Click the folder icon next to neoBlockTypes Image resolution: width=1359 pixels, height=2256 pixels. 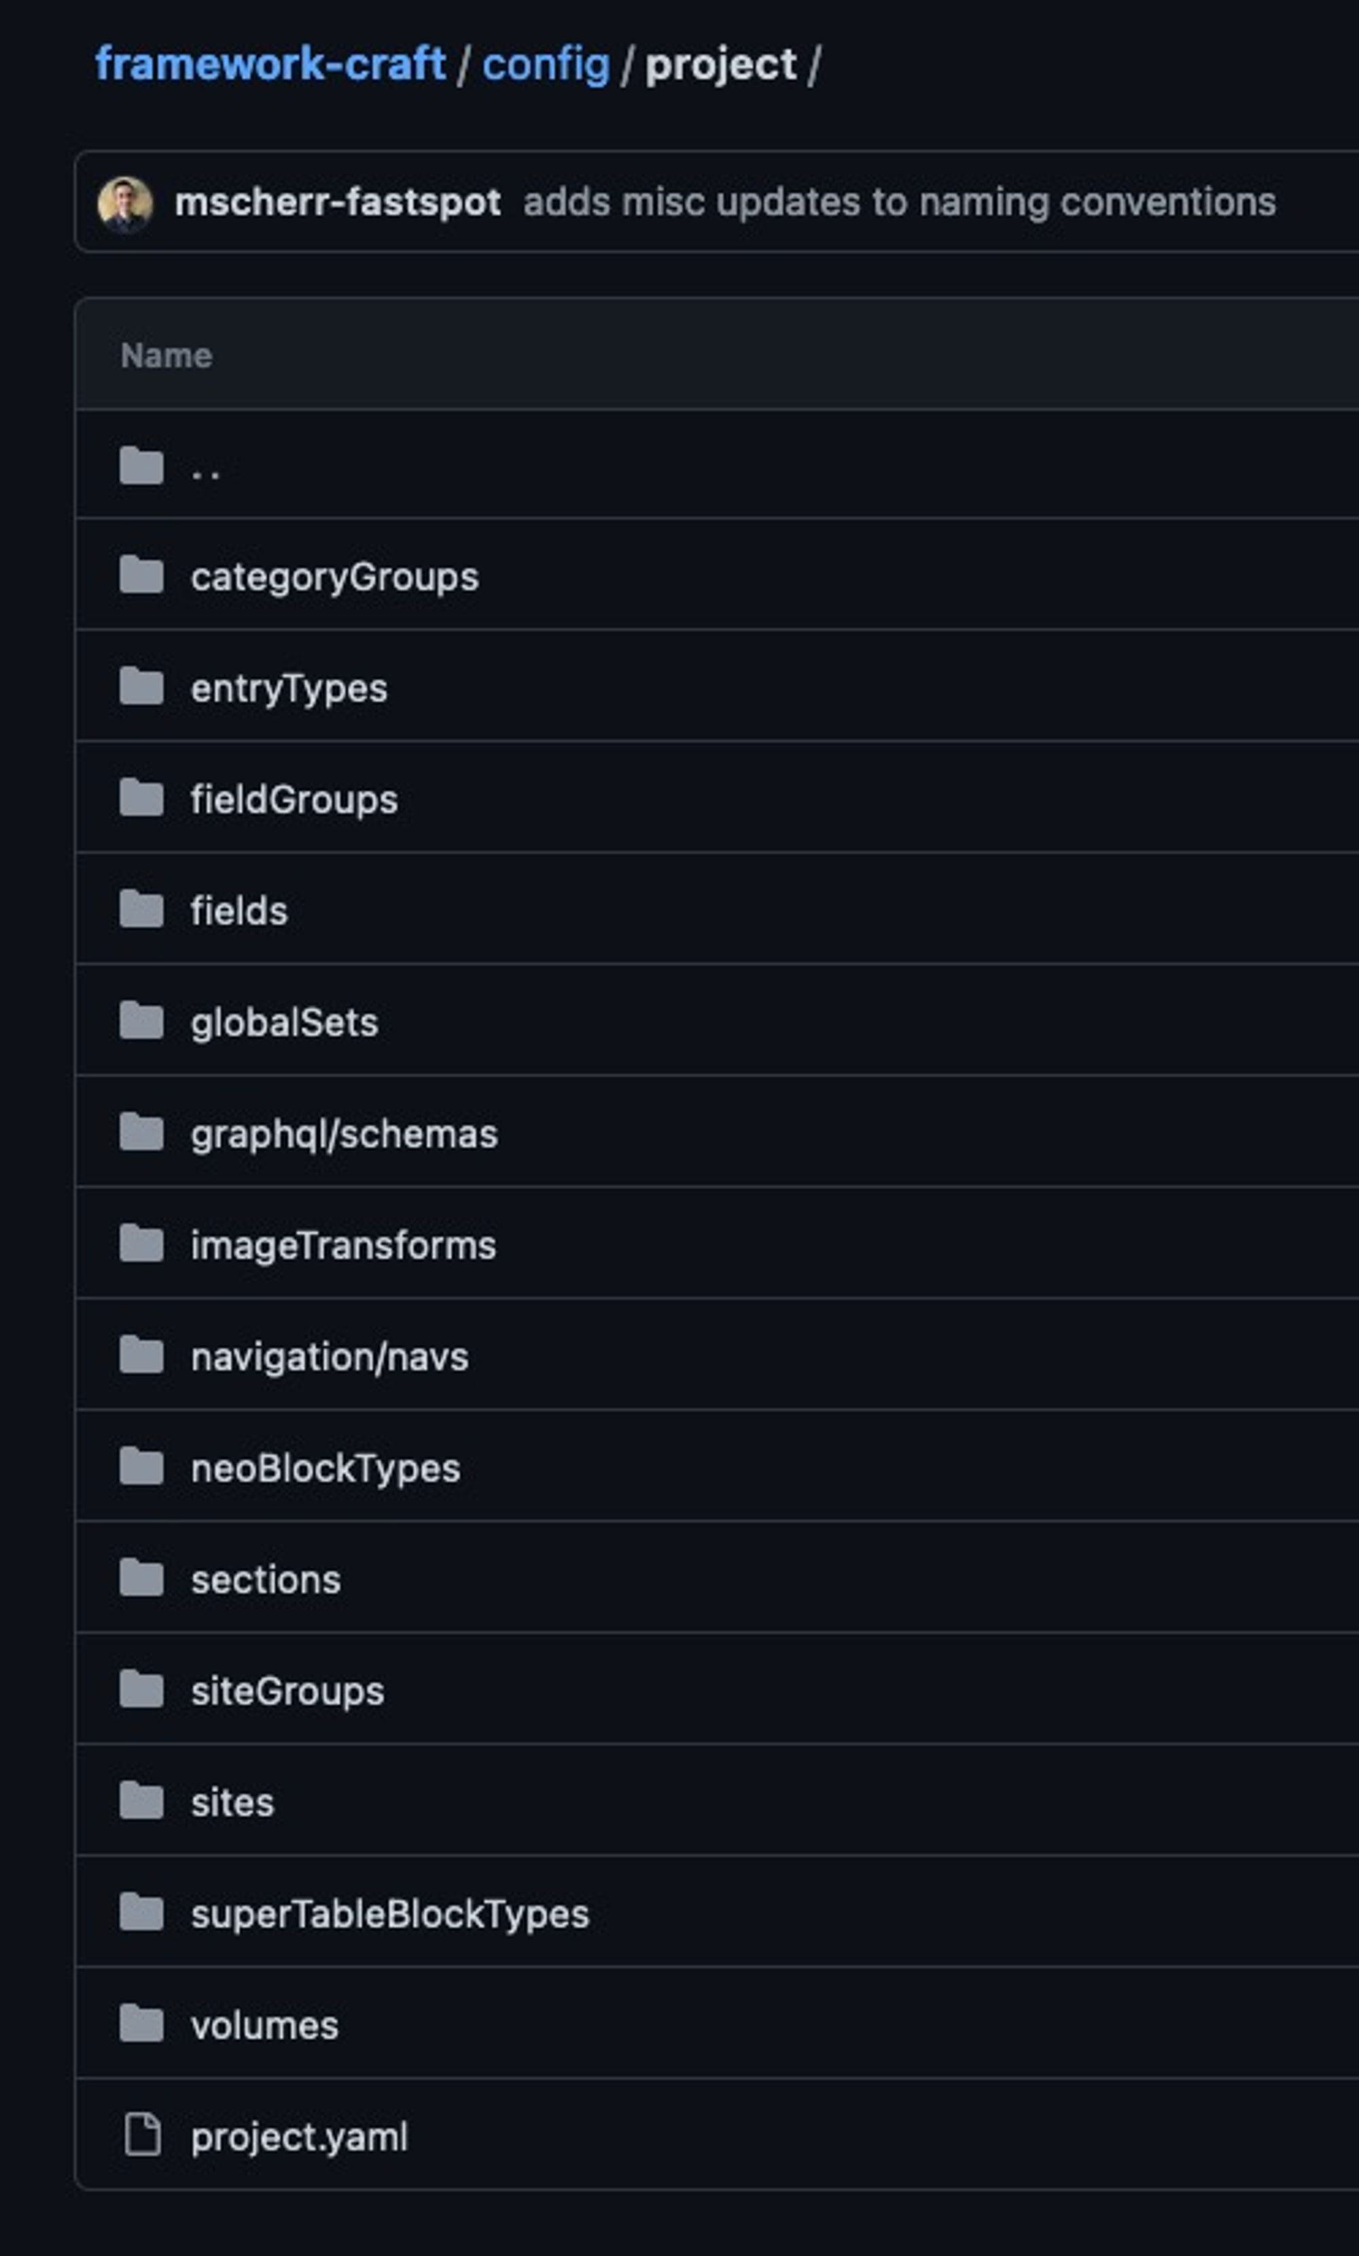pos(141,1467)
